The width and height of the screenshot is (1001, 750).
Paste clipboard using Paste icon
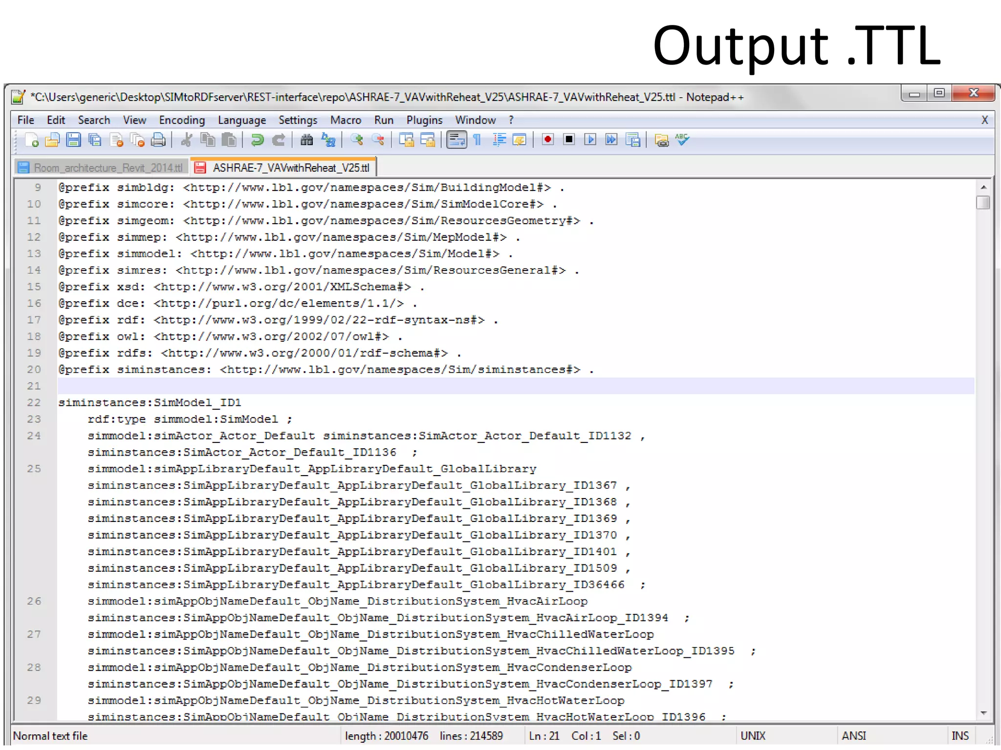tap(229, 140)
